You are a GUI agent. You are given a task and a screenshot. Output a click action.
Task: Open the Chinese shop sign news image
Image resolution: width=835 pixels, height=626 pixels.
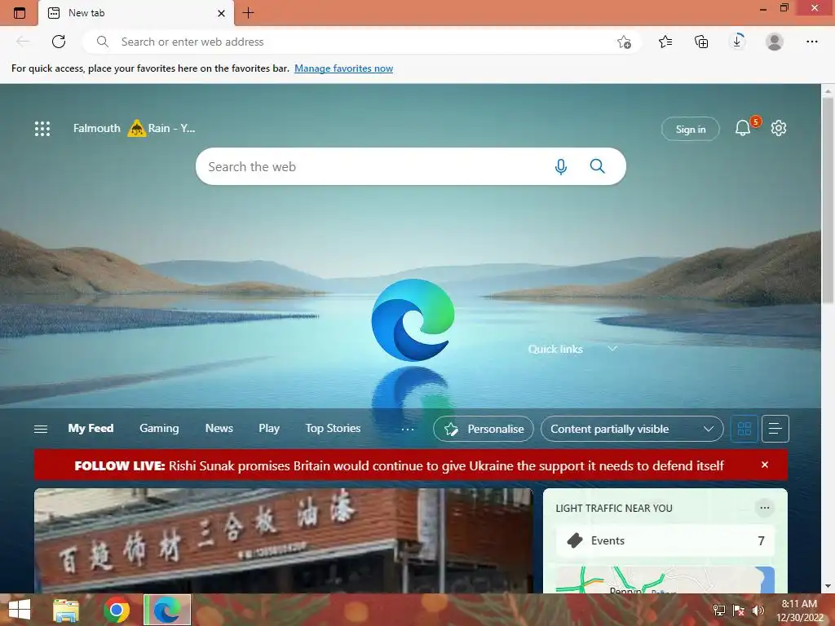tap(283, 540)
